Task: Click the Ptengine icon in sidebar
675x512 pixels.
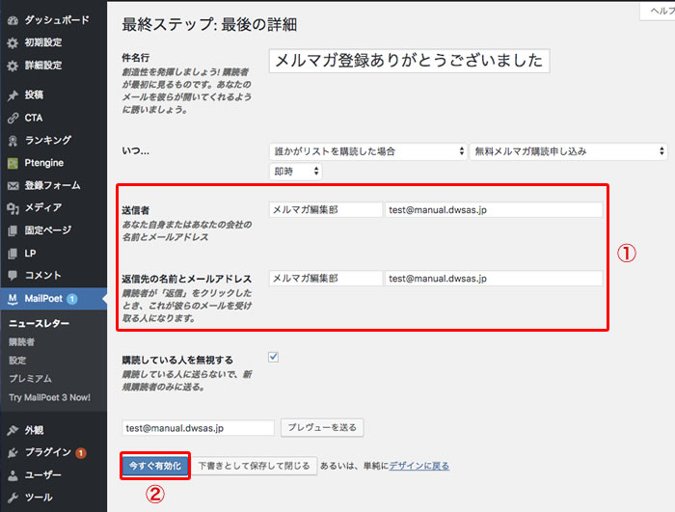Action: pyautogui.click(x=13, y=163)
